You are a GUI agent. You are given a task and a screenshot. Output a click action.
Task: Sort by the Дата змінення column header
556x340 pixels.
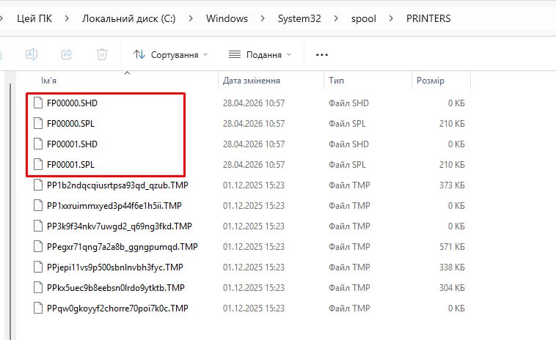pos(252,81)
